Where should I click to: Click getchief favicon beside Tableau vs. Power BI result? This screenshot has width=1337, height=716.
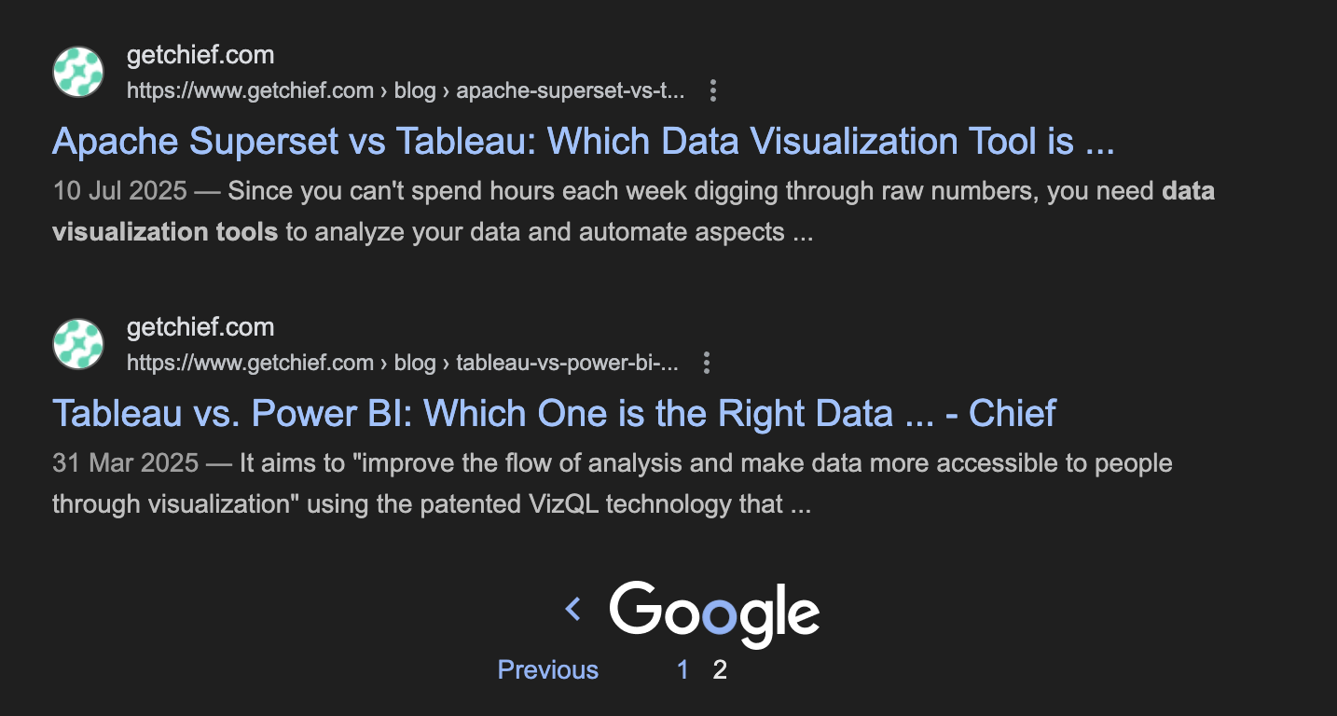[x=78, y=344]
